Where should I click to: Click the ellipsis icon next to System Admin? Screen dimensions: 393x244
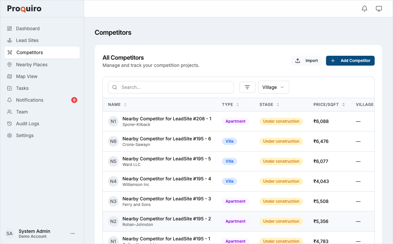coord(73,233)
